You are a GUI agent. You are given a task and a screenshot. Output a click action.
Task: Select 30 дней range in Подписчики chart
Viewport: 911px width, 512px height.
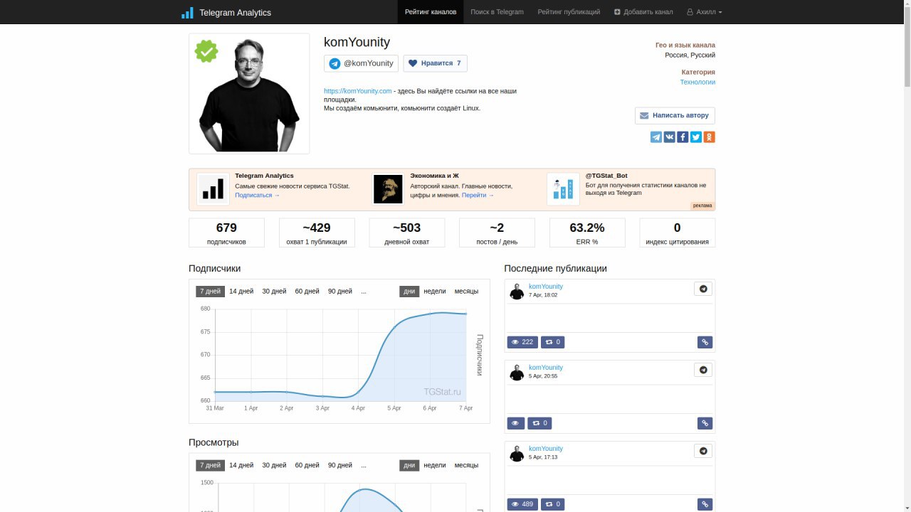tap(274, 292)
